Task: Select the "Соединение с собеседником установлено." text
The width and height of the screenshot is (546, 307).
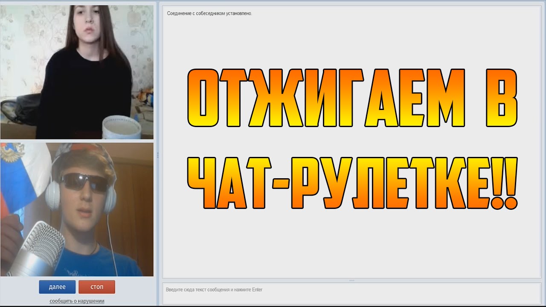Action: point(209,13)
